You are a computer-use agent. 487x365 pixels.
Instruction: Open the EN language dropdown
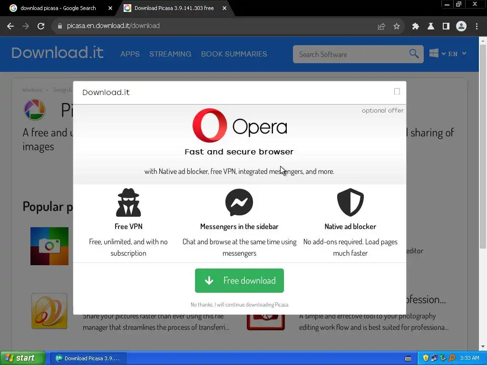tap(457, 54)
